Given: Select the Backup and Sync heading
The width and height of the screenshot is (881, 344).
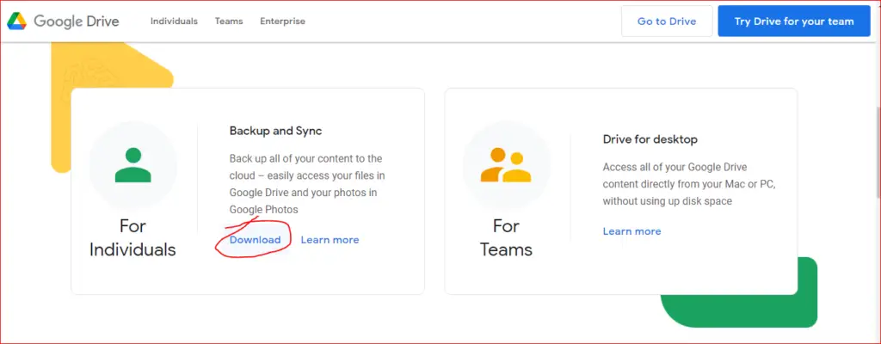Looking at the screenshot, I should [276, 131].
